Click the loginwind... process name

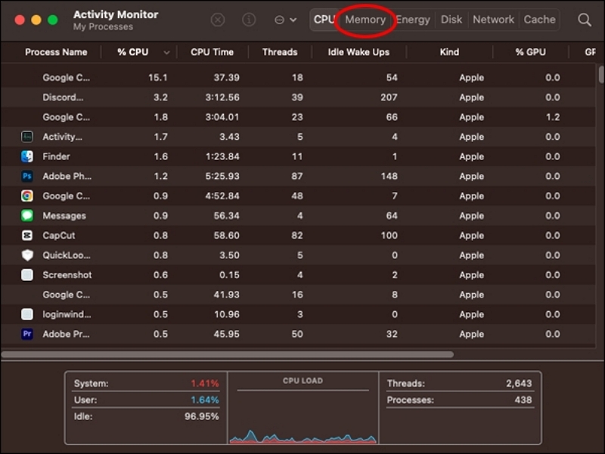coord(67,314)
